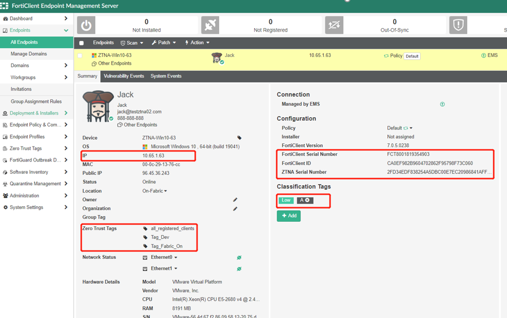The height and width of the screenshot is (318, 507).
Task: Open Quarantine Management menu
Action: (37, 184)
